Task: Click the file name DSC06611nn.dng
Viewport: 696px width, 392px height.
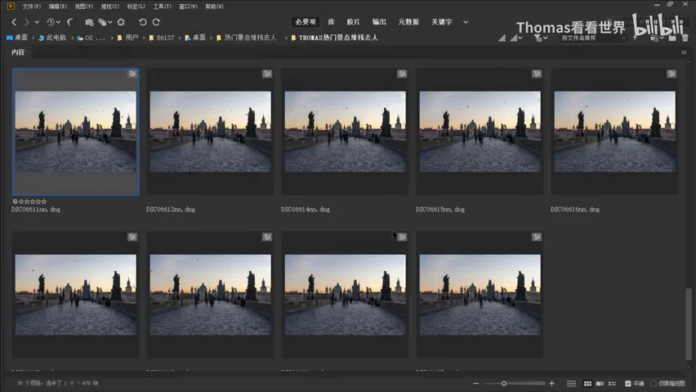Action: (36, 210)
